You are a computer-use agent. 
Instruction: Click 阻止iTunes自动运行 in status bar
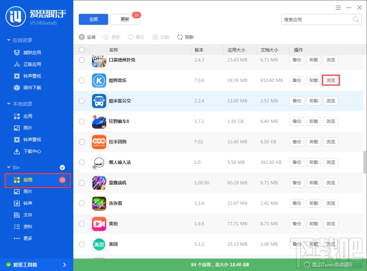click(328, 265)
